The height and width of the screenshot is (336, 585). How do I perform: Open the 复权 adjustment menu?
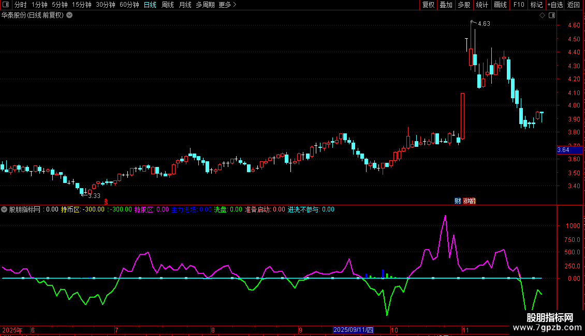click(x=428, y=5)
